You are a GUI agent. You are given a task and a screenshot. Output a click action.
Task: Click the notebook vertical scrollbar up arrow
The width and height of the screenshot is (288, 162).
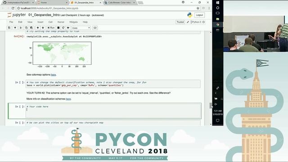point(211,32)
